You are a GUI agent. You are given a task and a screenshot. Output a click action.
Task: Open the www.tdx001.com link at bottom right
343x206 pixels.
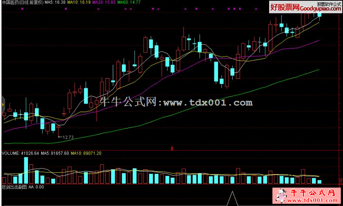[312, 200]
